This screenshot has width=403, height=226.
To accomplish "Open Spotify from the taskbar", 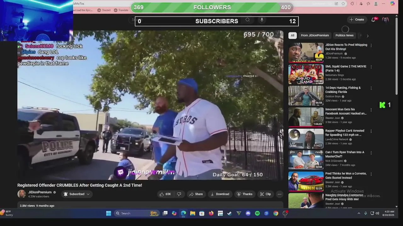I will [x=257, y=213].
